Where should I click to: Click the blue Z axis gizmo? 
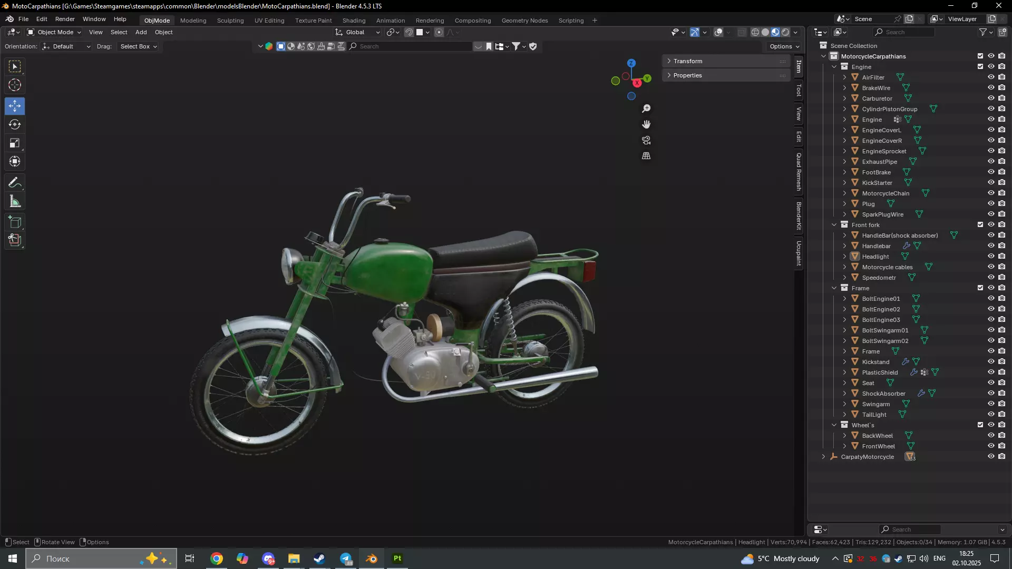click(x=631, y=63)
